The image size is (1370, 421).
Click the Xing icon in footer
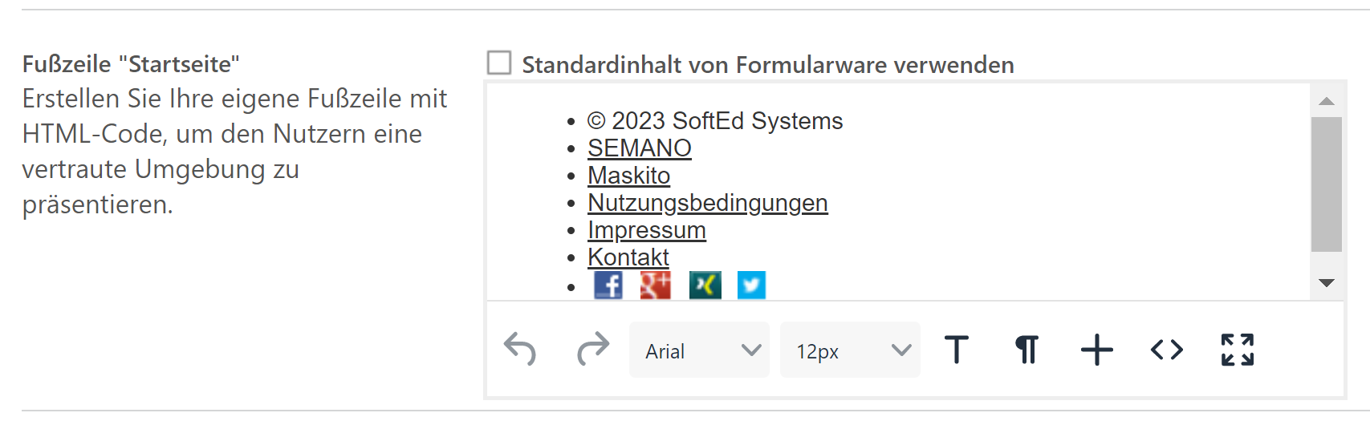[705, 285]
